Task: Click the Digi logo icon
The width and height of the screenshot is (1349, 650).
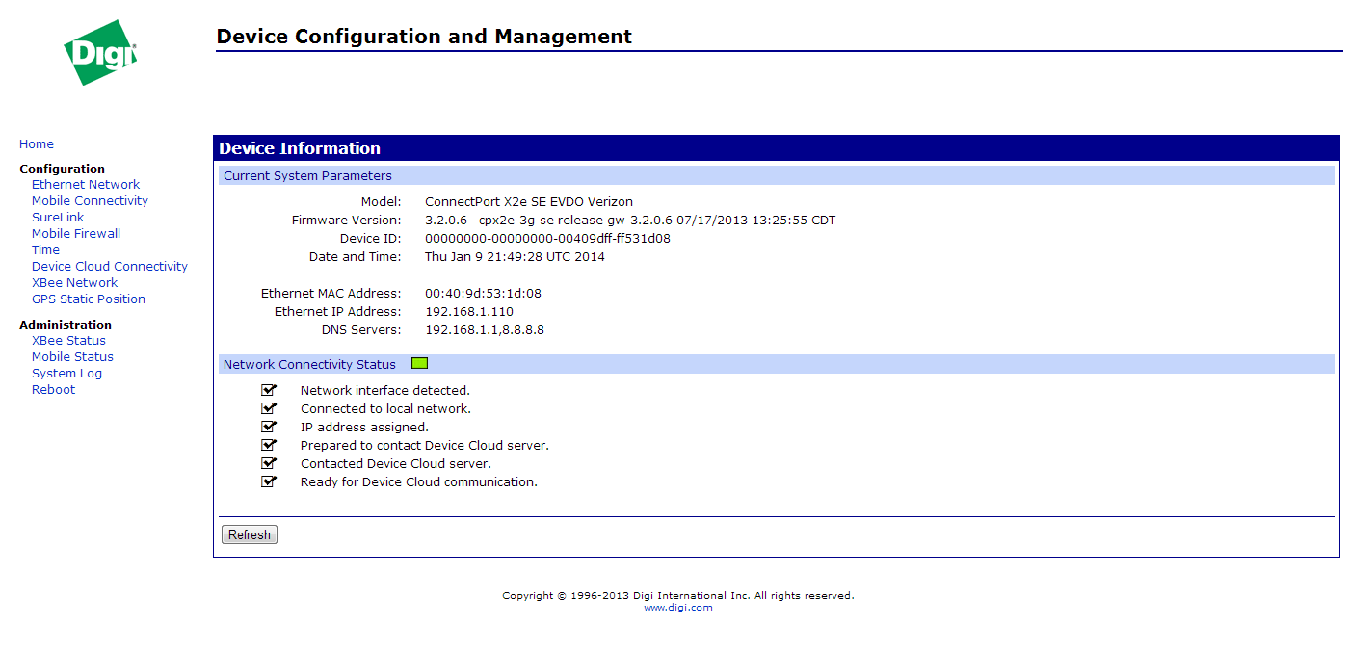Action: [100, 53]
